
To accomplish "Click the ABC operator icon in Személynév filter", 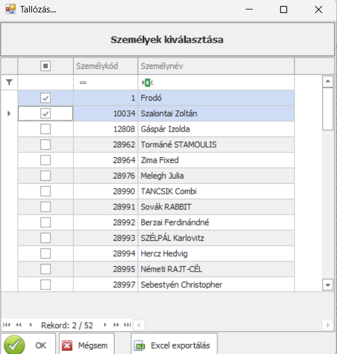I will [147, 82].
